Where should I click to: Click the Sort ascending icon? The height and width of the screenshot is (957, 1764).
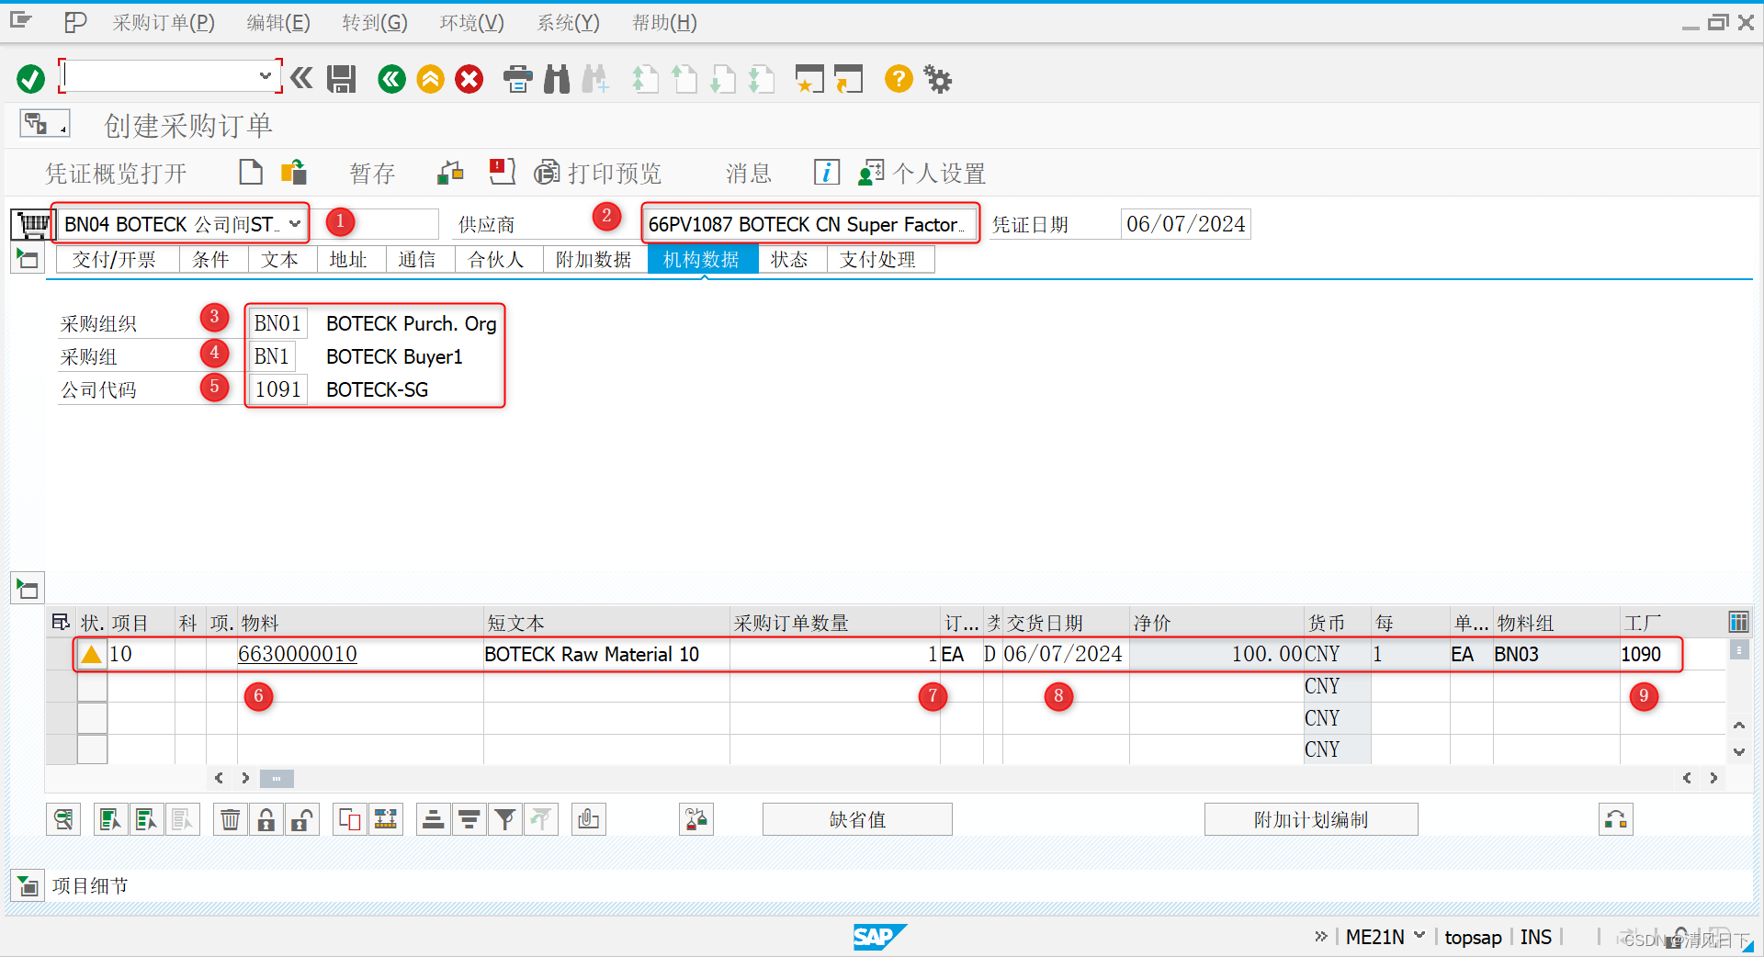tap(434, 819)
